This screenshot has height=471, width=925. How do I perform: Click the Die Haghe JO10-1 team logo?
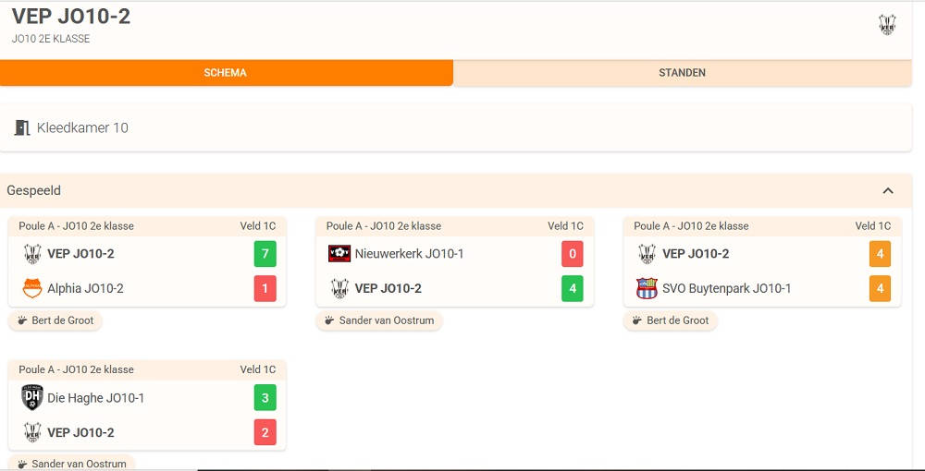click(x=32, y=398)
